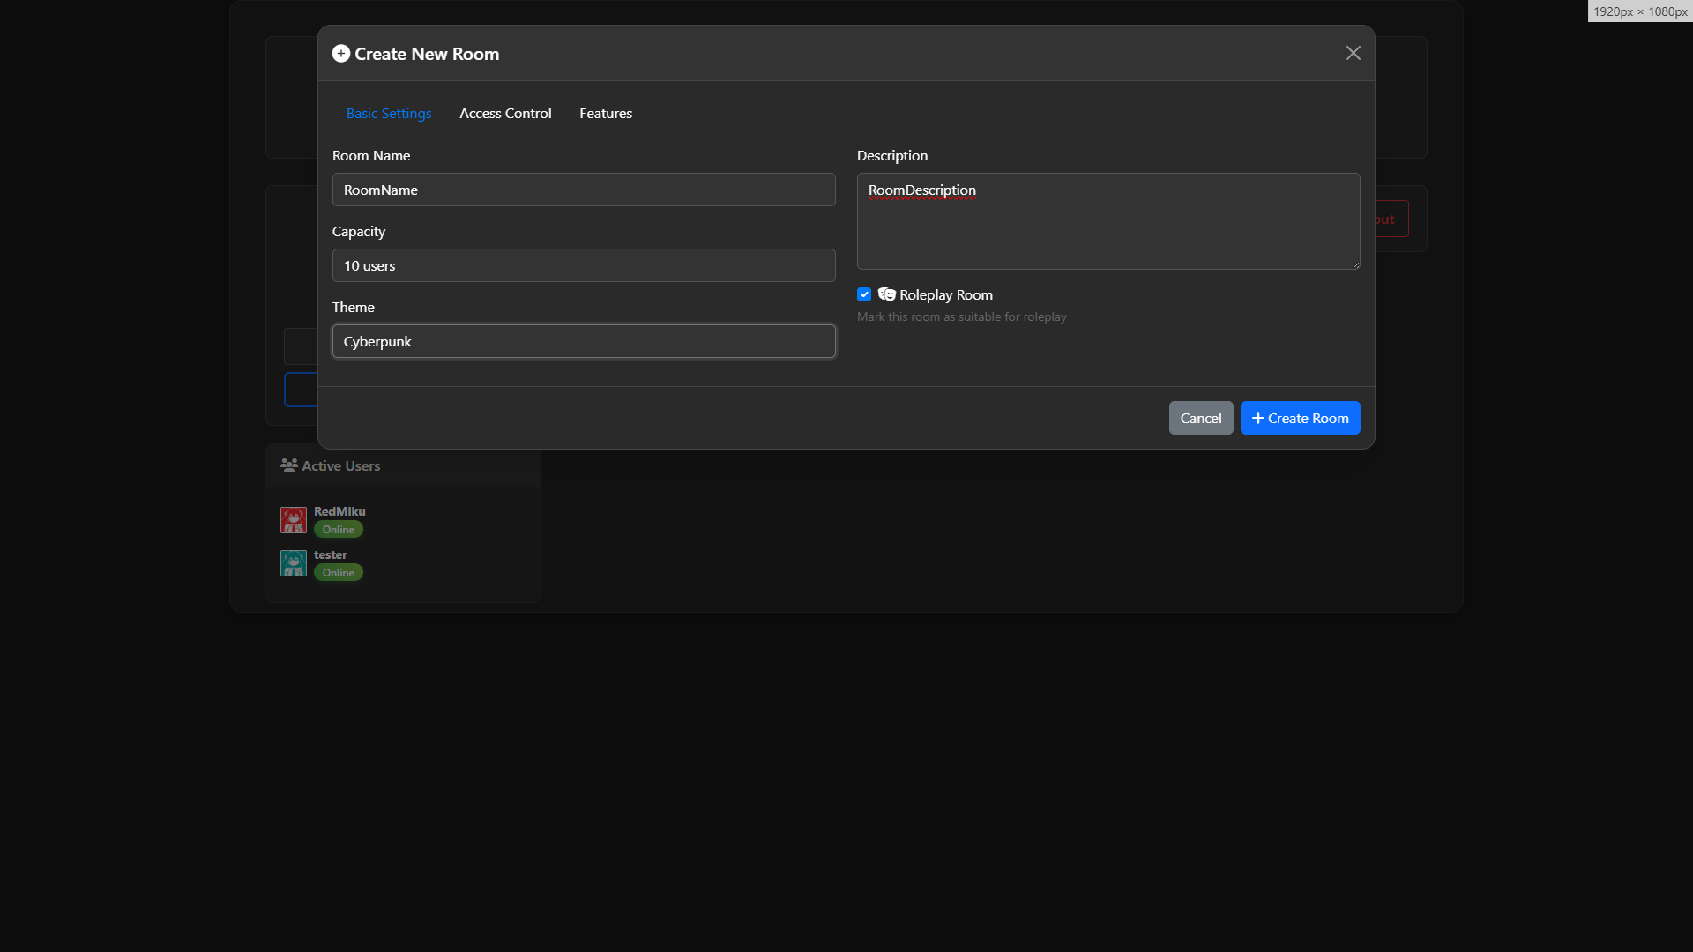Image resolution: width=1693 pixels, height=952 pixels.
Task: Click the theater masks Roleplay icon
Action: pyautogui.click(x=886, y=294)
